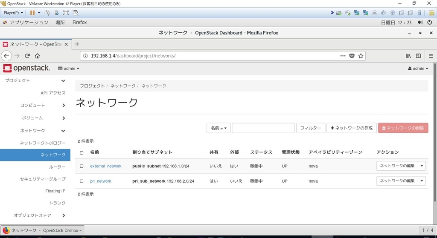This screenshot has height=238, width=437.
Task: Open the power menu icon in top panel
Action: [x=429, y=23]
